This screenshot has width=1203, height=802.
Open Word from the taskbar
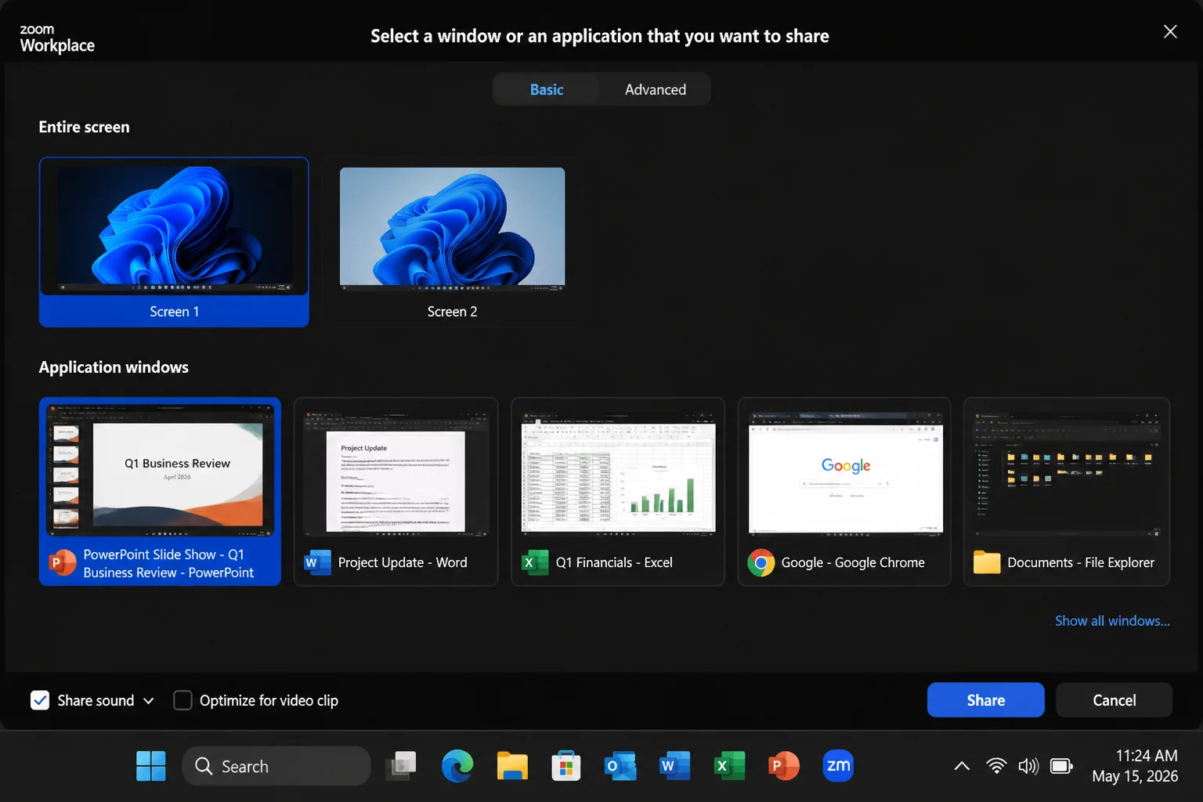(x=674, y=766)
